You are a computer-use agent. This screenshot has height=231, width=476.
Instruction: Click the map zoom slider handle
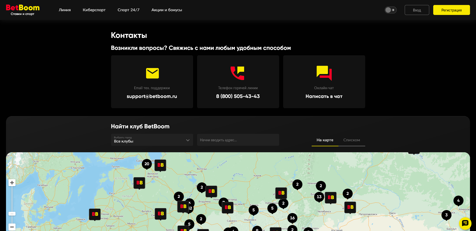coord(12,214)
